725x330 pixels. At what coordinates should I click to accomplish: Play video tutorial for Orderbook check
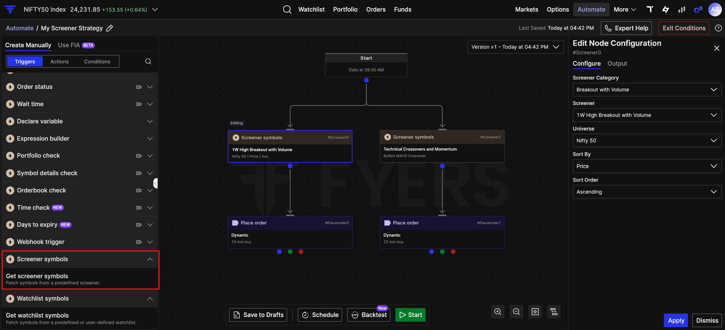(x=139, y=190)
